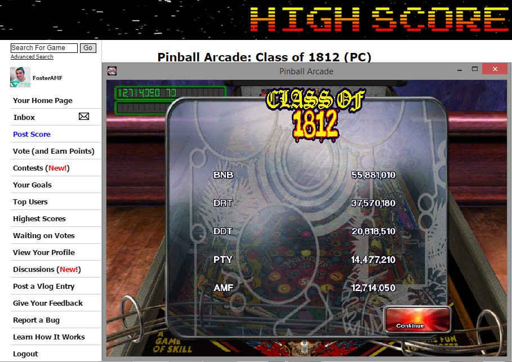The height and width of the screenshot is (362, 512).
Task: Click the score 55,881,010
Action: (x=373, y=175)
